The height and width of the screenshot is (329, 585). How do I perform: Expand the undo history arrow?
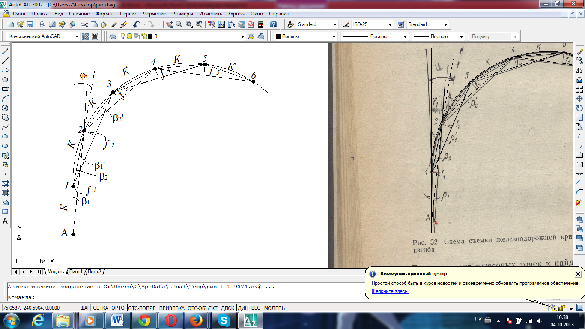(x=144, y=24)
